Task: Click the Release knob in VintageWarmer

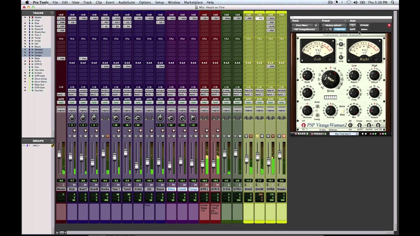Action: 307,110
